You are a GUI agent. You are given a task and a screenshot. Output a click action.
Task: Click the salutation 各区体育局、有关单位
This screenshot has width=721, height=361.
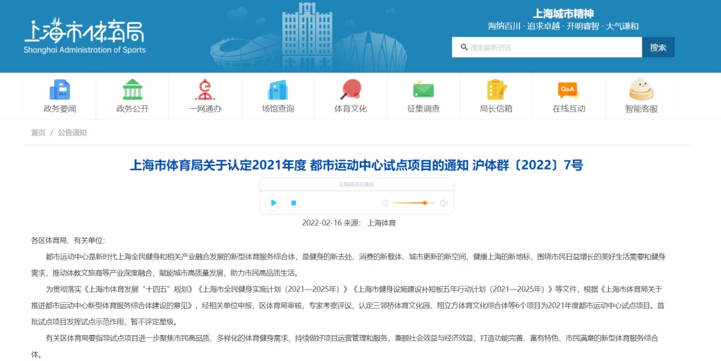[x=68, y=240]
